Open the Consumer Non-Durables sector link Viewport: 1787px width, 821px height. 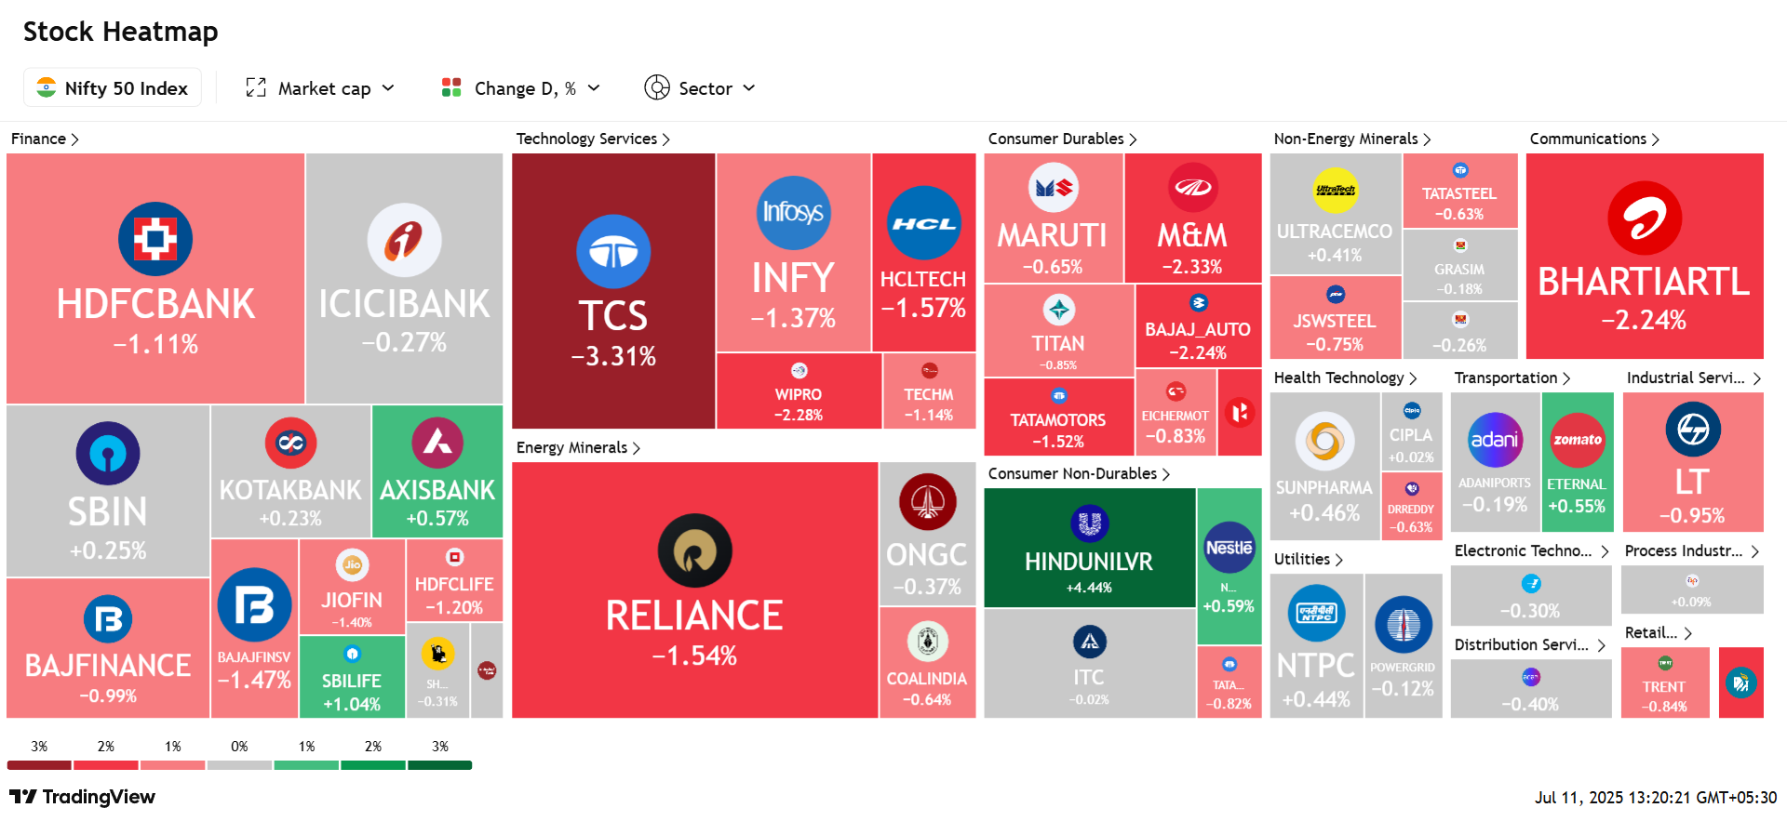pyautogui.click(x=1079, y=473)
